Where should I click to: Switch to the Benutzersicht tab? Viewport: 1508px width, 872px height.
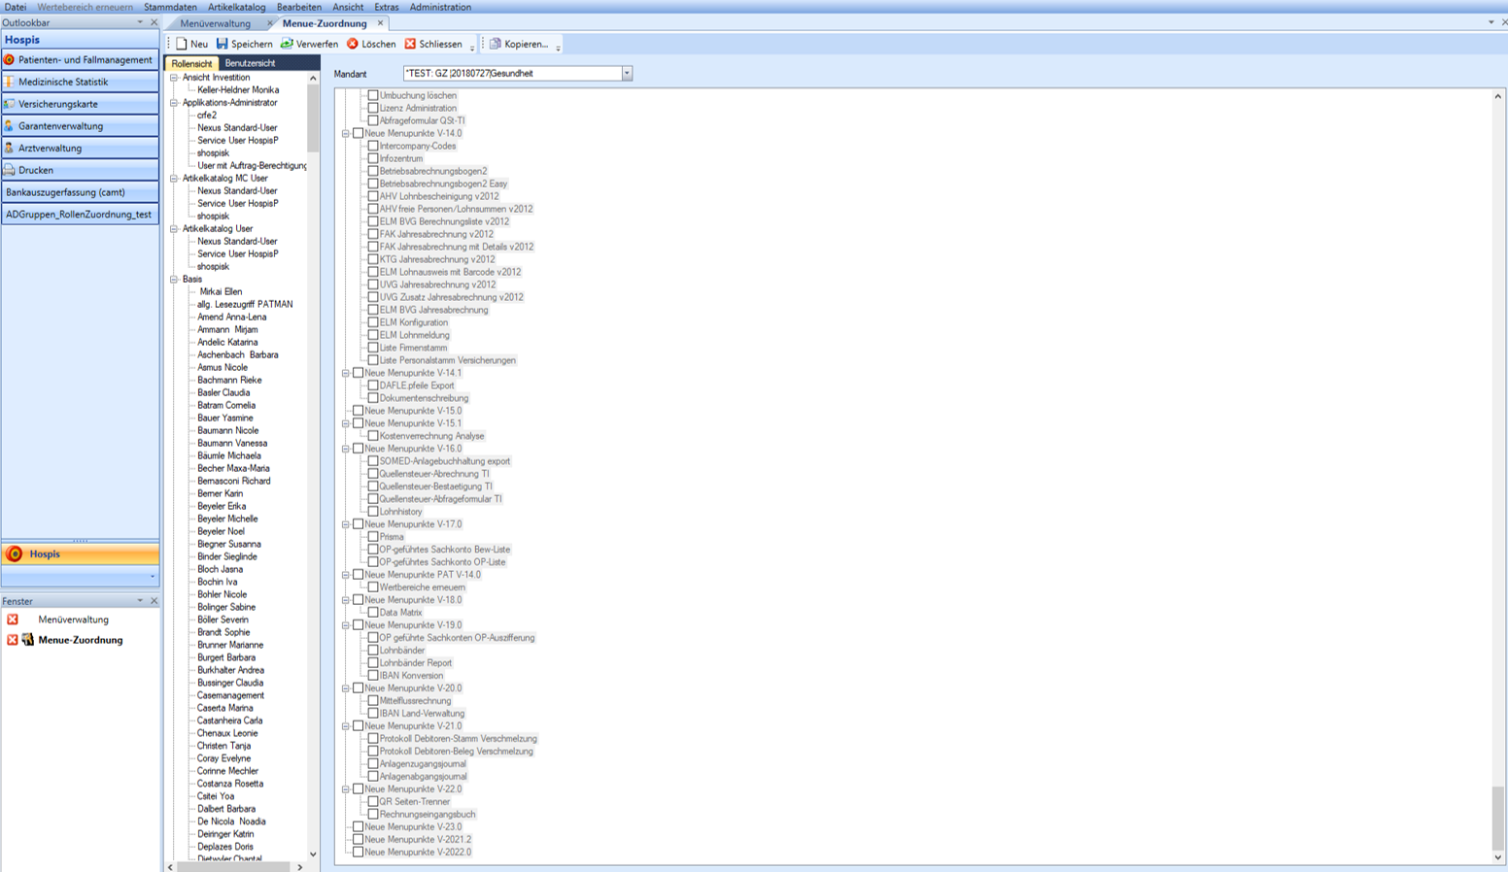(250, 63)
